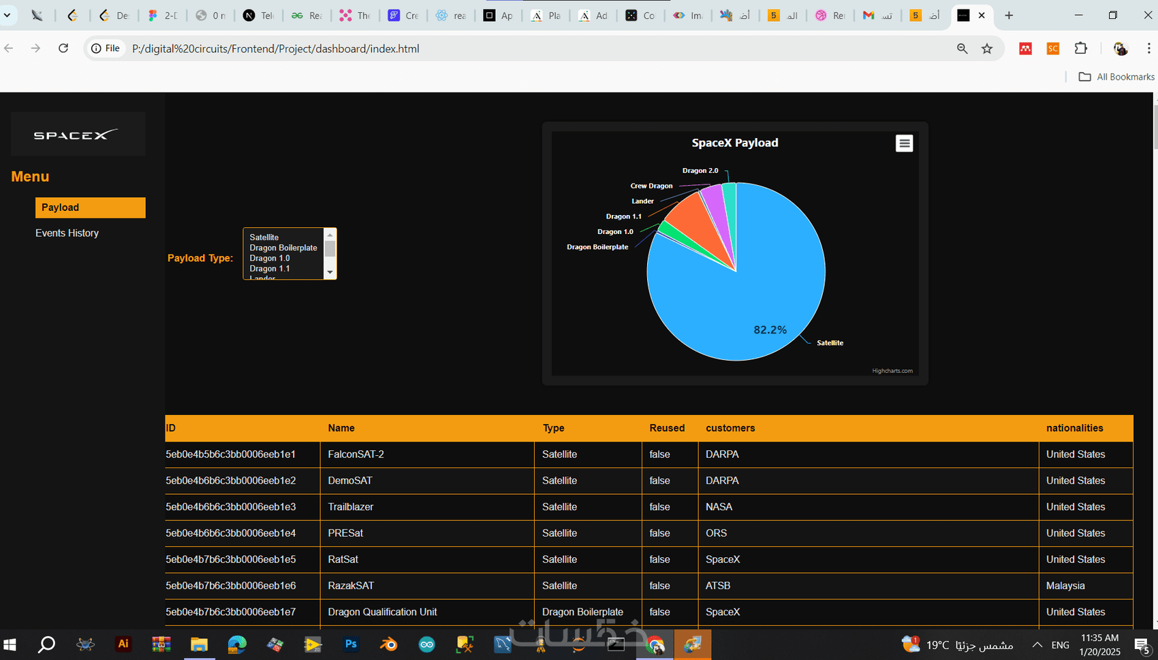Viewport: 1158px width, 660px height.
Task: Choose Dragon Boilerplate in Payload Type list
Action: click(x=283, y=248)
